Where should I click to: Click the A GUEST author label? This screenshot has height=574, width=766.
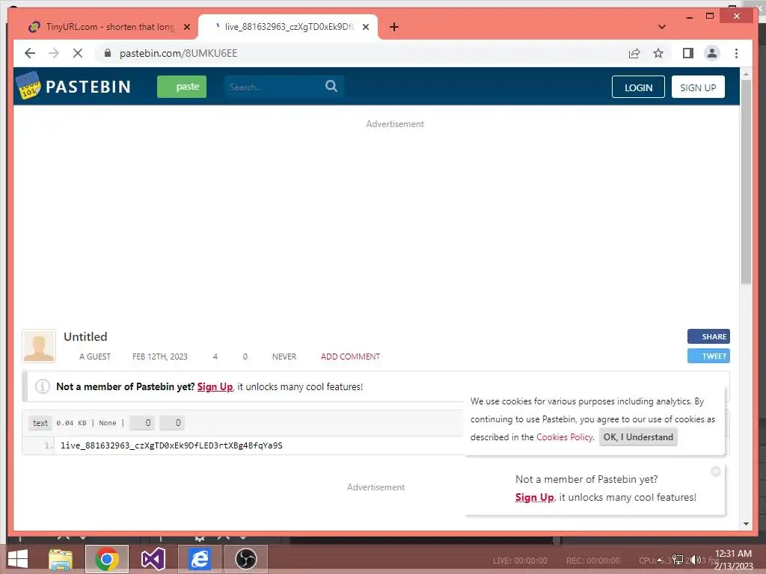(95, 357)
